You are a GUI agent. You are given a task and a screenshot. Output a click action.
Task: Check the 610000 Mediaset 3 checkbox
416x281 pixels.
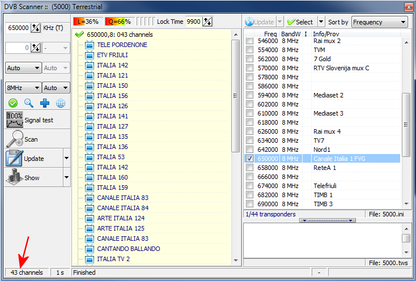coord(249,113)
